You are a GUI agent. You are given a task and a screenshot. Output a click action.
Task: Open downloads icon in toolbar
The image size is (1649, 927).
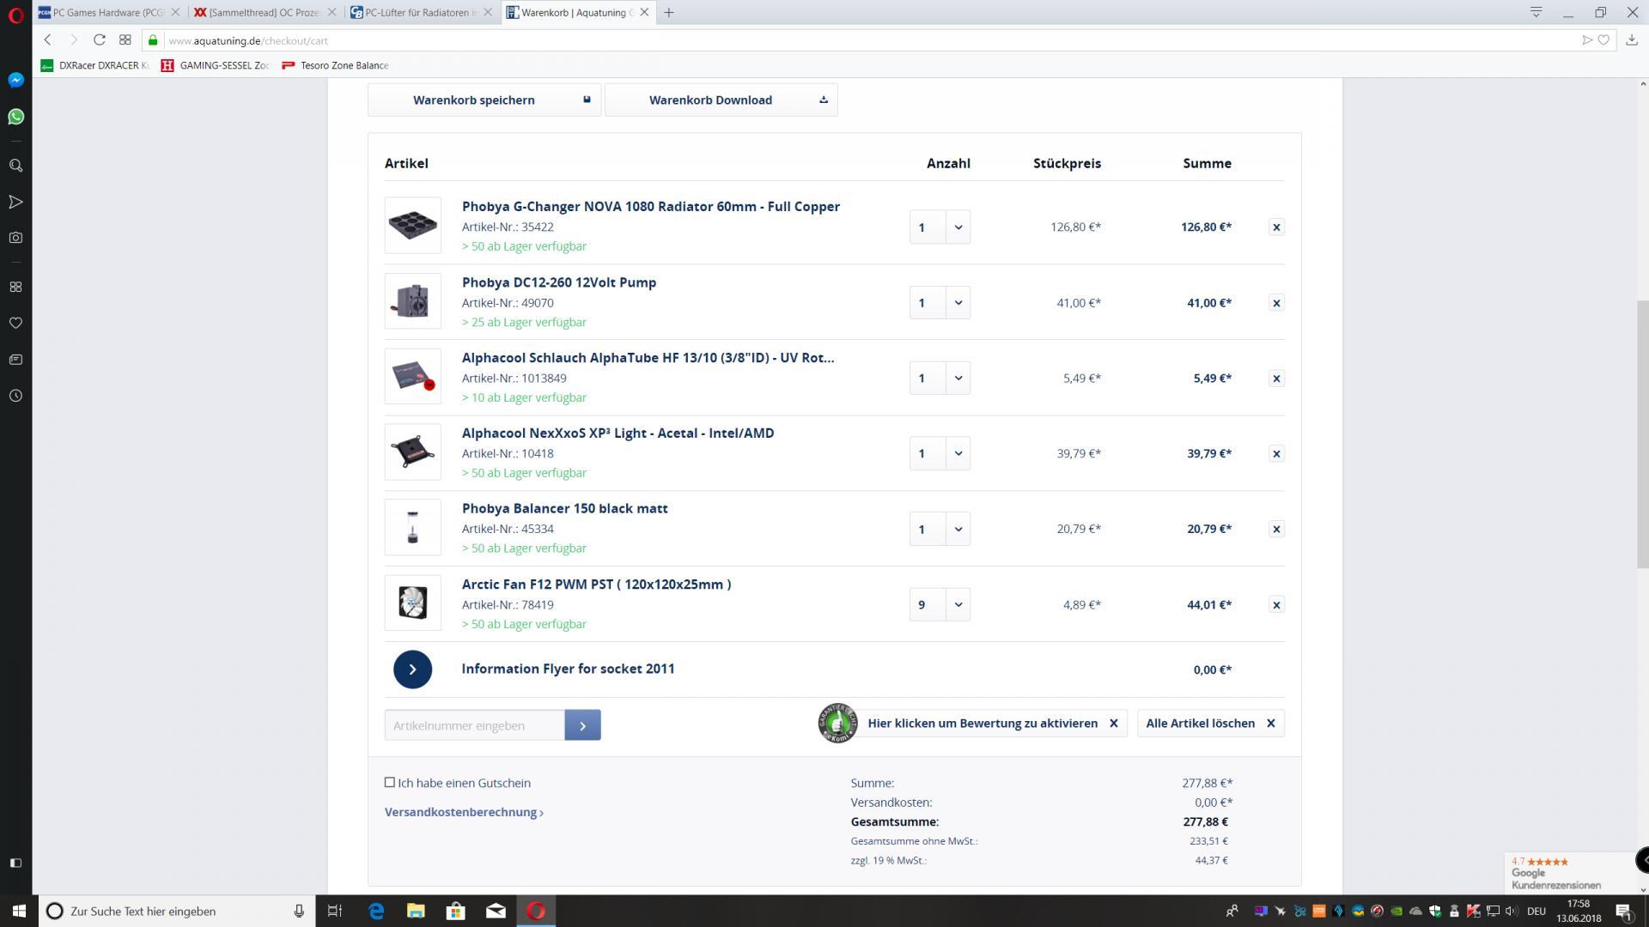[1632, 40]
